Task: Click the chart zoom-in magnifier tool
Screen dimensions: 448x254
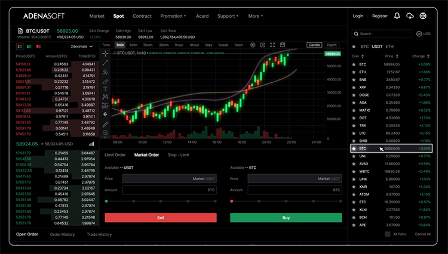Action: point(106,132)
